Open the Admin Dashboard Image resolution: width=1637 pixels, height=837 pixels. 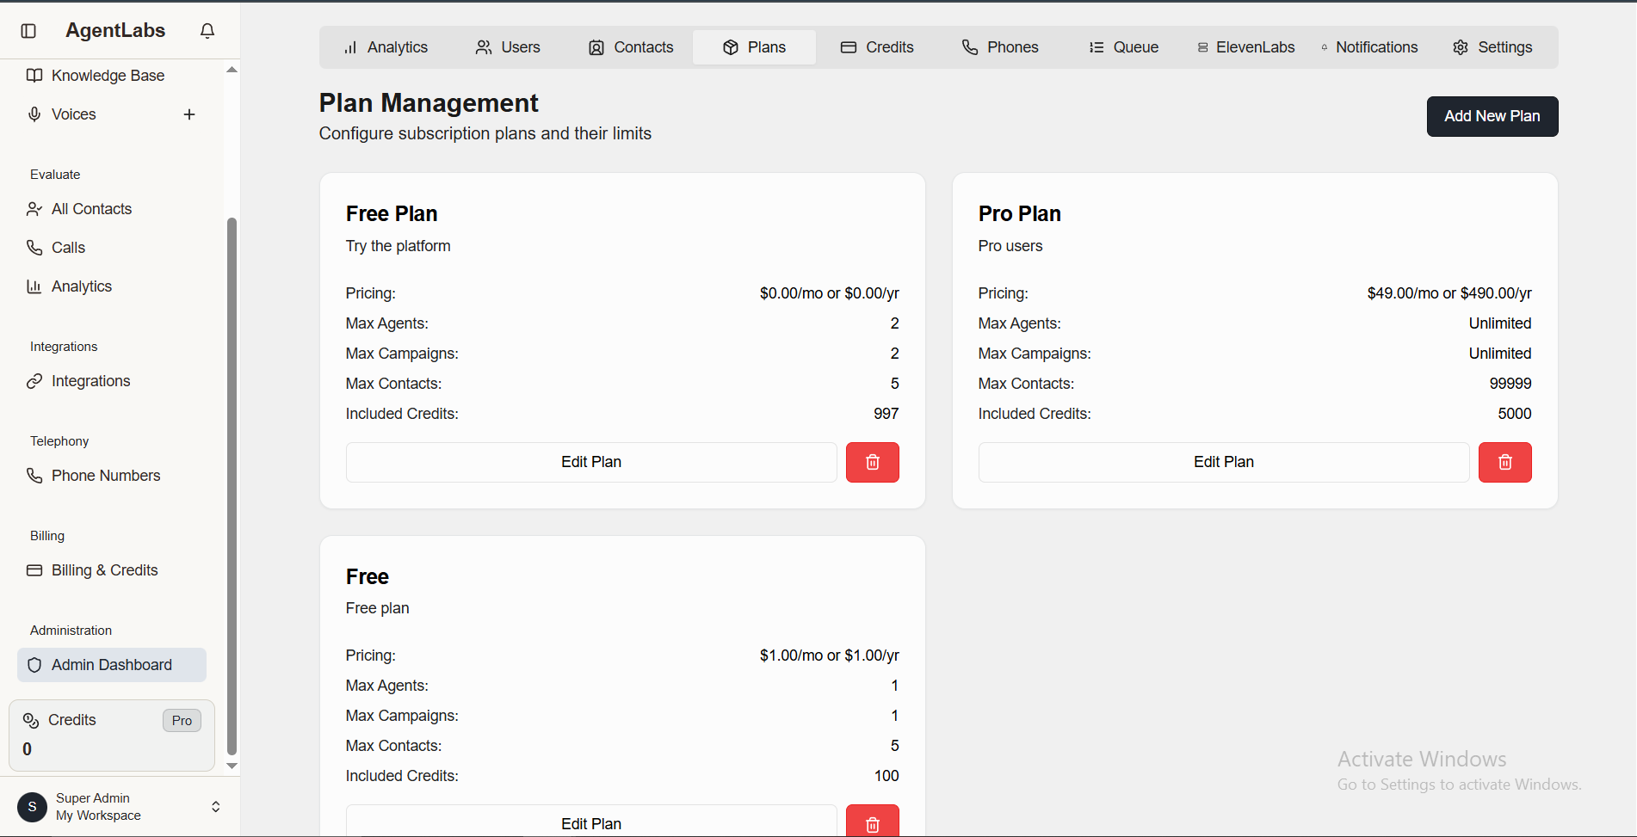(x=111, y=664)
